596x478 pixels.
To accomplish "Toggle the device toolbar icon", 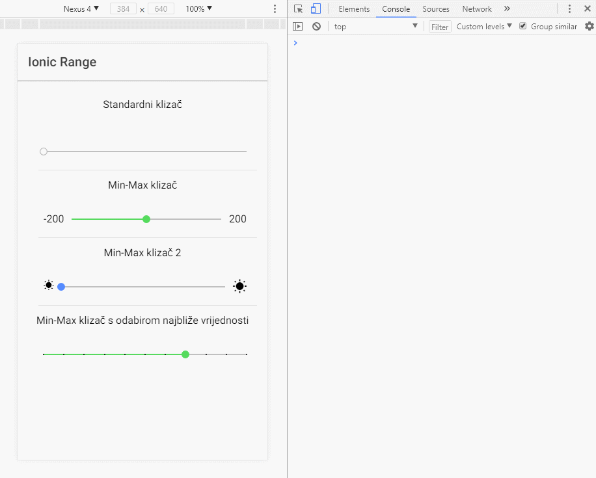I will [316, 9].
